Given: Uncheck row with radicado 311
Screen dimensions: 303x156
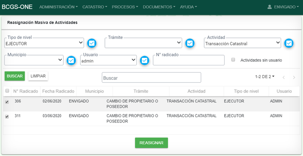Looking at the screenshot, I should (x=7, y=117).
